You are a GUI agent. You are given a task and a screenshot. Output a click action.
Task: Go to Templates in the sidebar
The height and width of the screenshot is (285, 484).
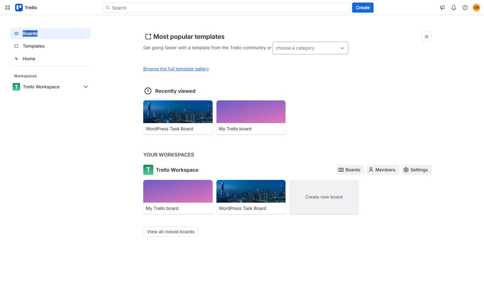tap(50, 46)
